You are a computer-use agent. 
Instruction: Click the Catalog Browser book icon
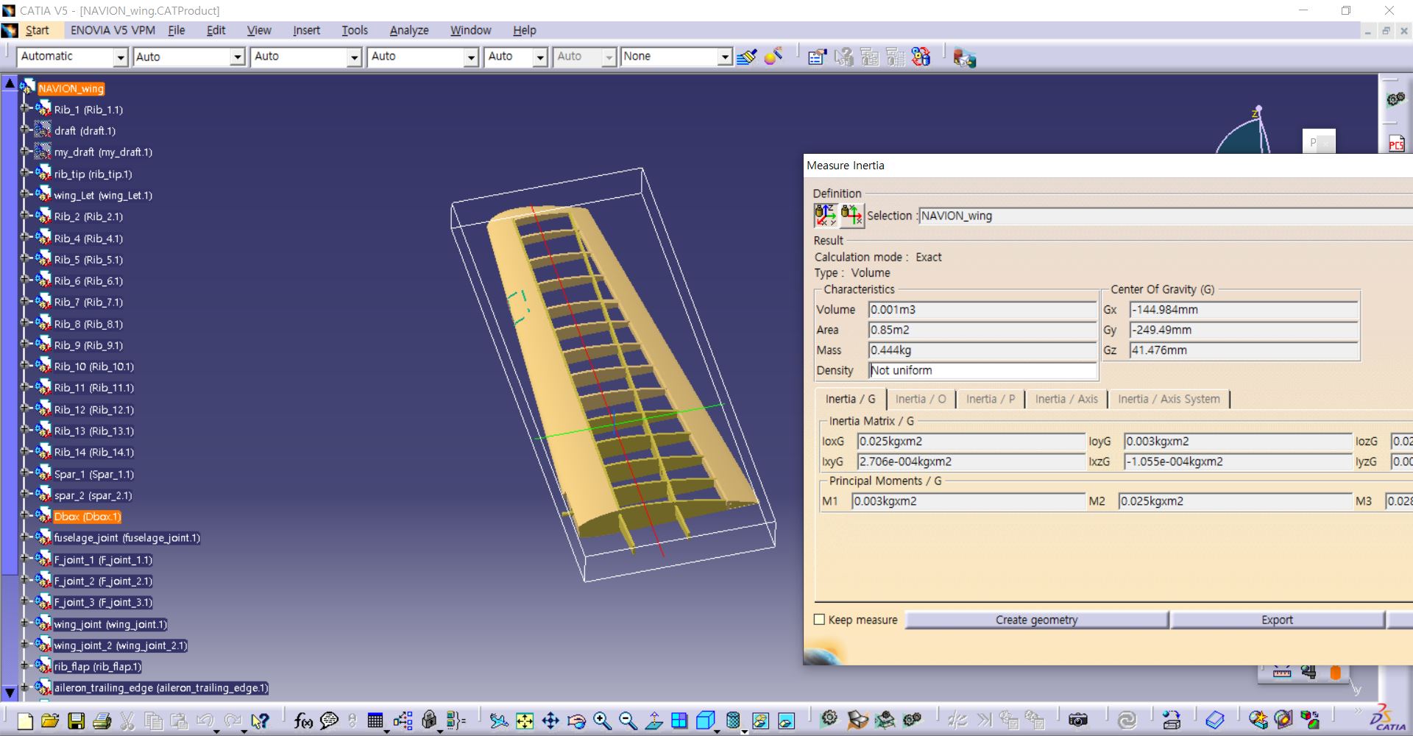pyautogui.click(x=1215, y=720)
